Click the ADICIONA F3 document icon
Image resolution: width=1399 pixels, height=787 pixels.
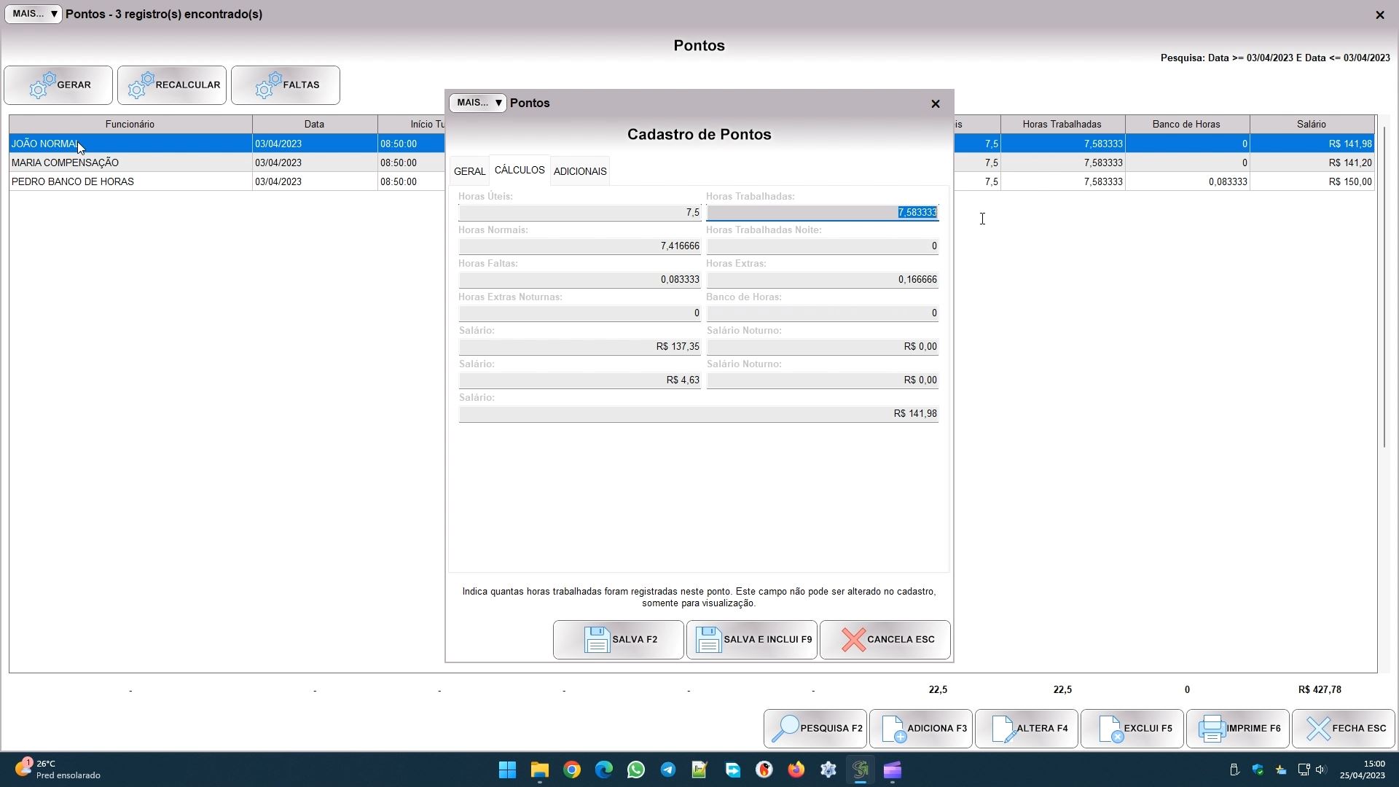(x=893, y=729)
